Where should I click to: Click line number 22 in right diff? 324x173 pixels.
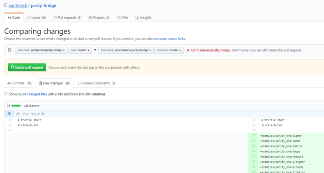click(254, 136)
